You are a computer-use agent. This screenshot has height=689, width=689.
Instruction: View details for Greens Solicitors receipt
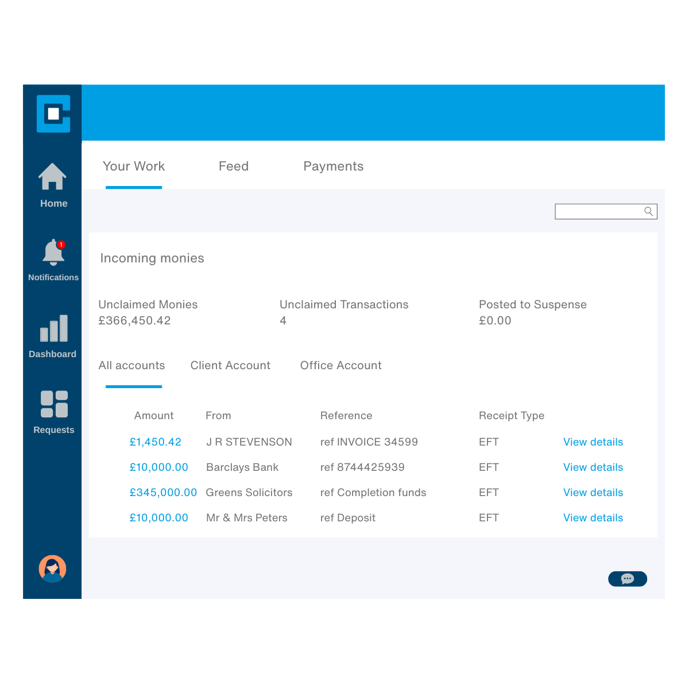pyautogui.click(x=593, y=493)
